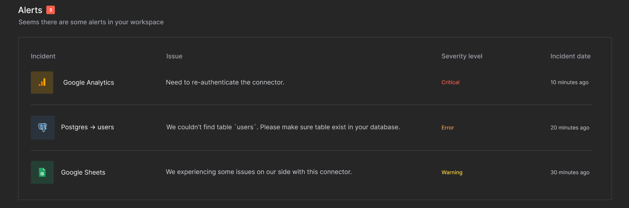The width and height of the screenshot is (629, 208).
Task: Click the 20 minutes ago timestamp
Action: click(x=570, y=128)
